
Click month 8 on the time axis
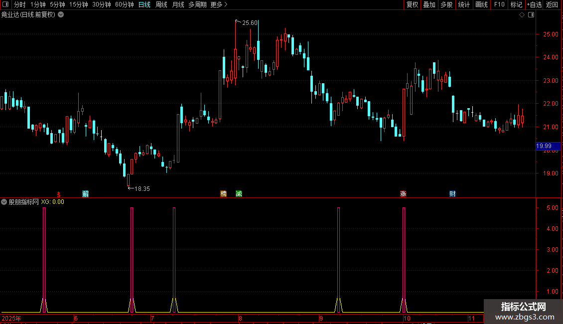tap(240, 318)
